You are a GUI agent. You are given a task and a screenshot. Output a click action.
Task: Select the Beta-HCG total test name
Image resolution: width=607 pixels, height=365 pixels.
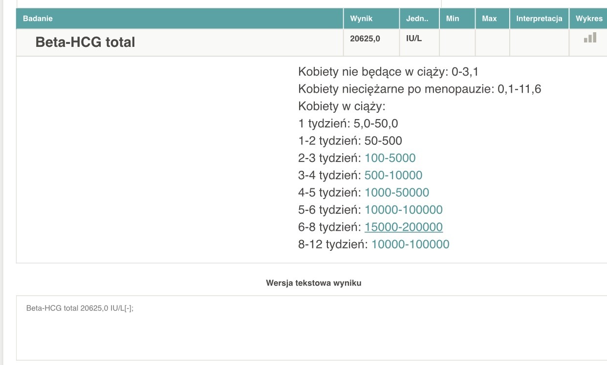(85, 42)
